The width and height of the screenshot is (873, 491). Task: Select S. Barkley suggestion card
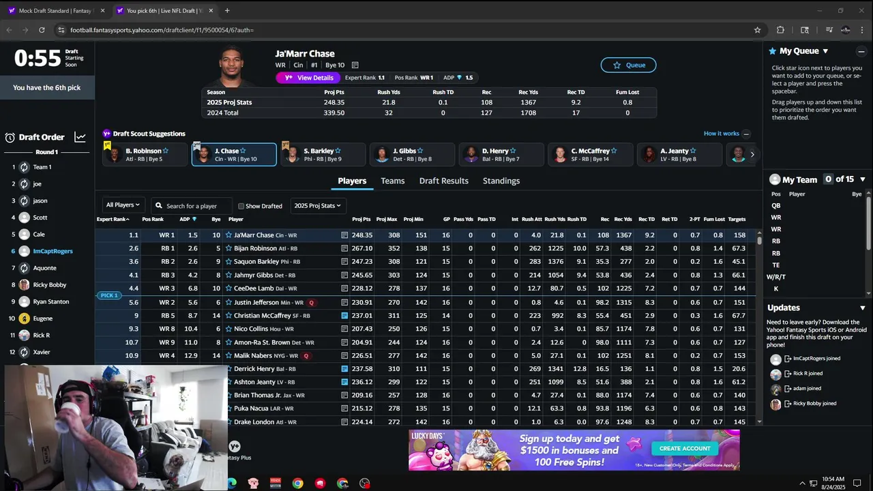point(323,155)
